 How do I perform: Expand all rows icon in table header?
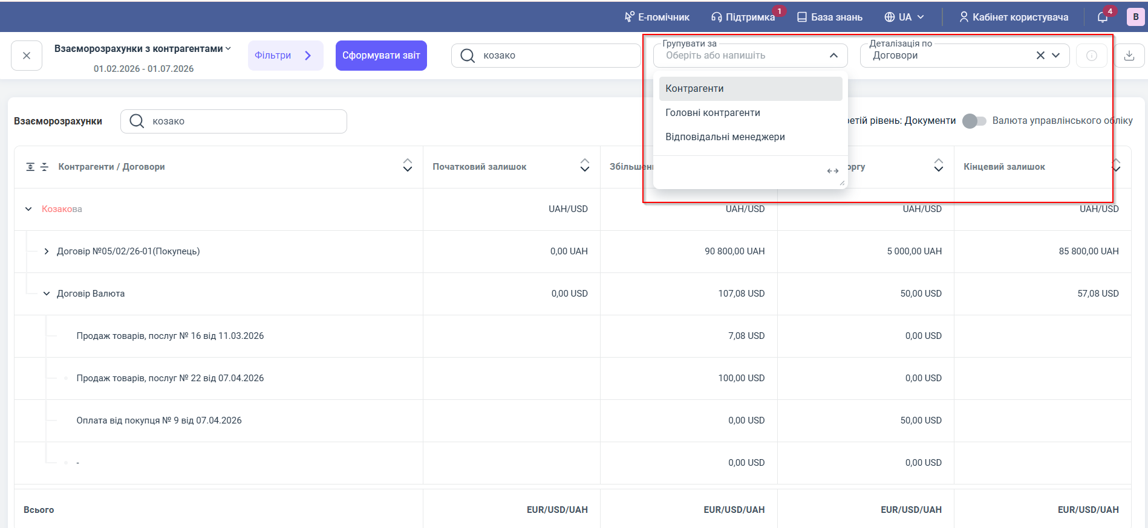[30, 167]
